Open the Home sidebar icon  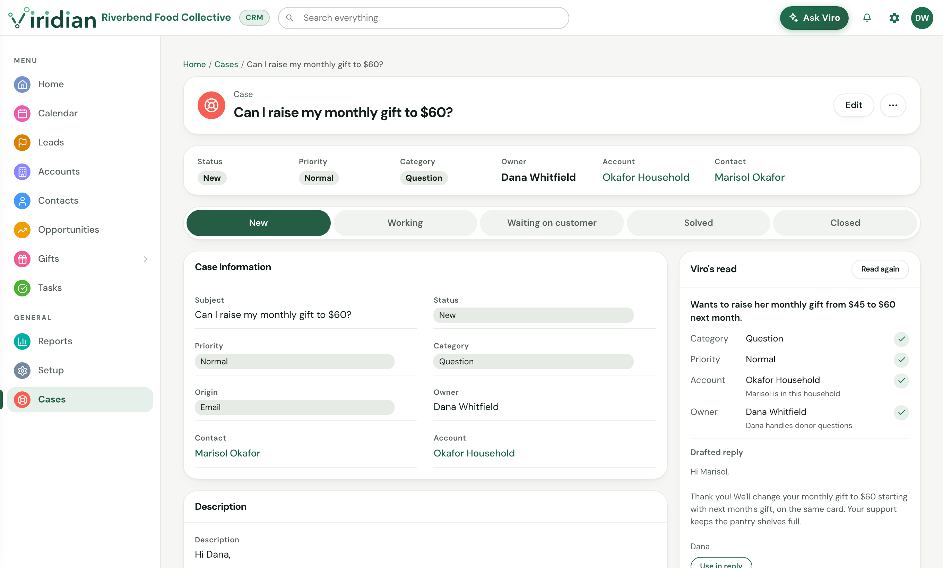(22, 84)
